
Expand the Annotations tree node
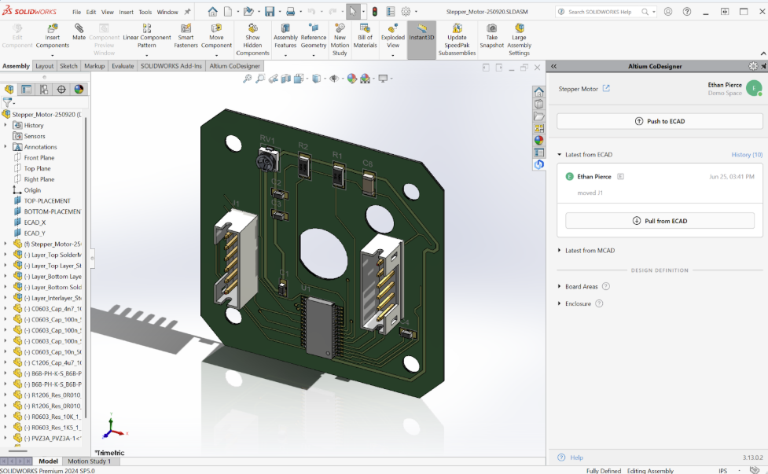pos(6,147)
